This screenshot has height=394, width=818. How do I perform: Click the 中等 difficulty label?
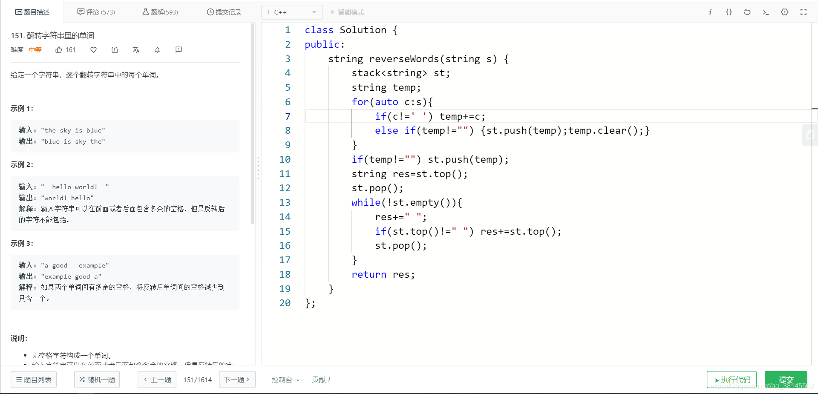(35, 50)
